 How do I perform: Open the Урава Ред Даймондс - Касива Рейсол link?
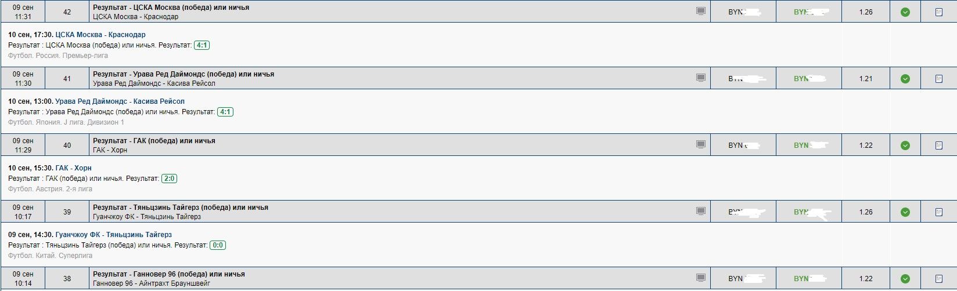(x=120, y=101)
